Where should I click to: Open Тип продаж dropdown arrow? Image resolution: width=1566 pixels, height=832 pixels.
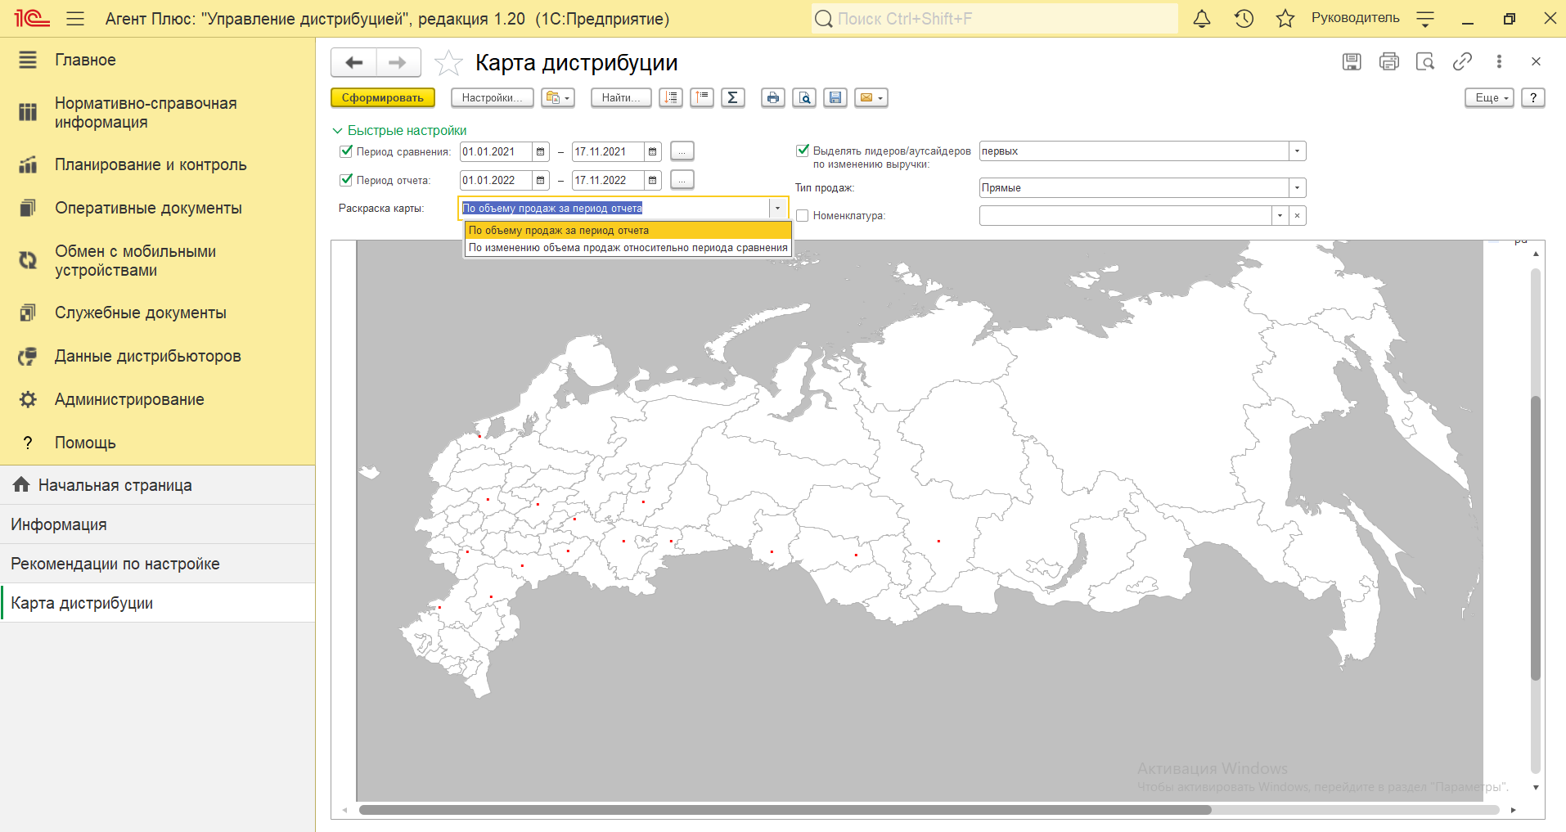[x=1297, y=188]
